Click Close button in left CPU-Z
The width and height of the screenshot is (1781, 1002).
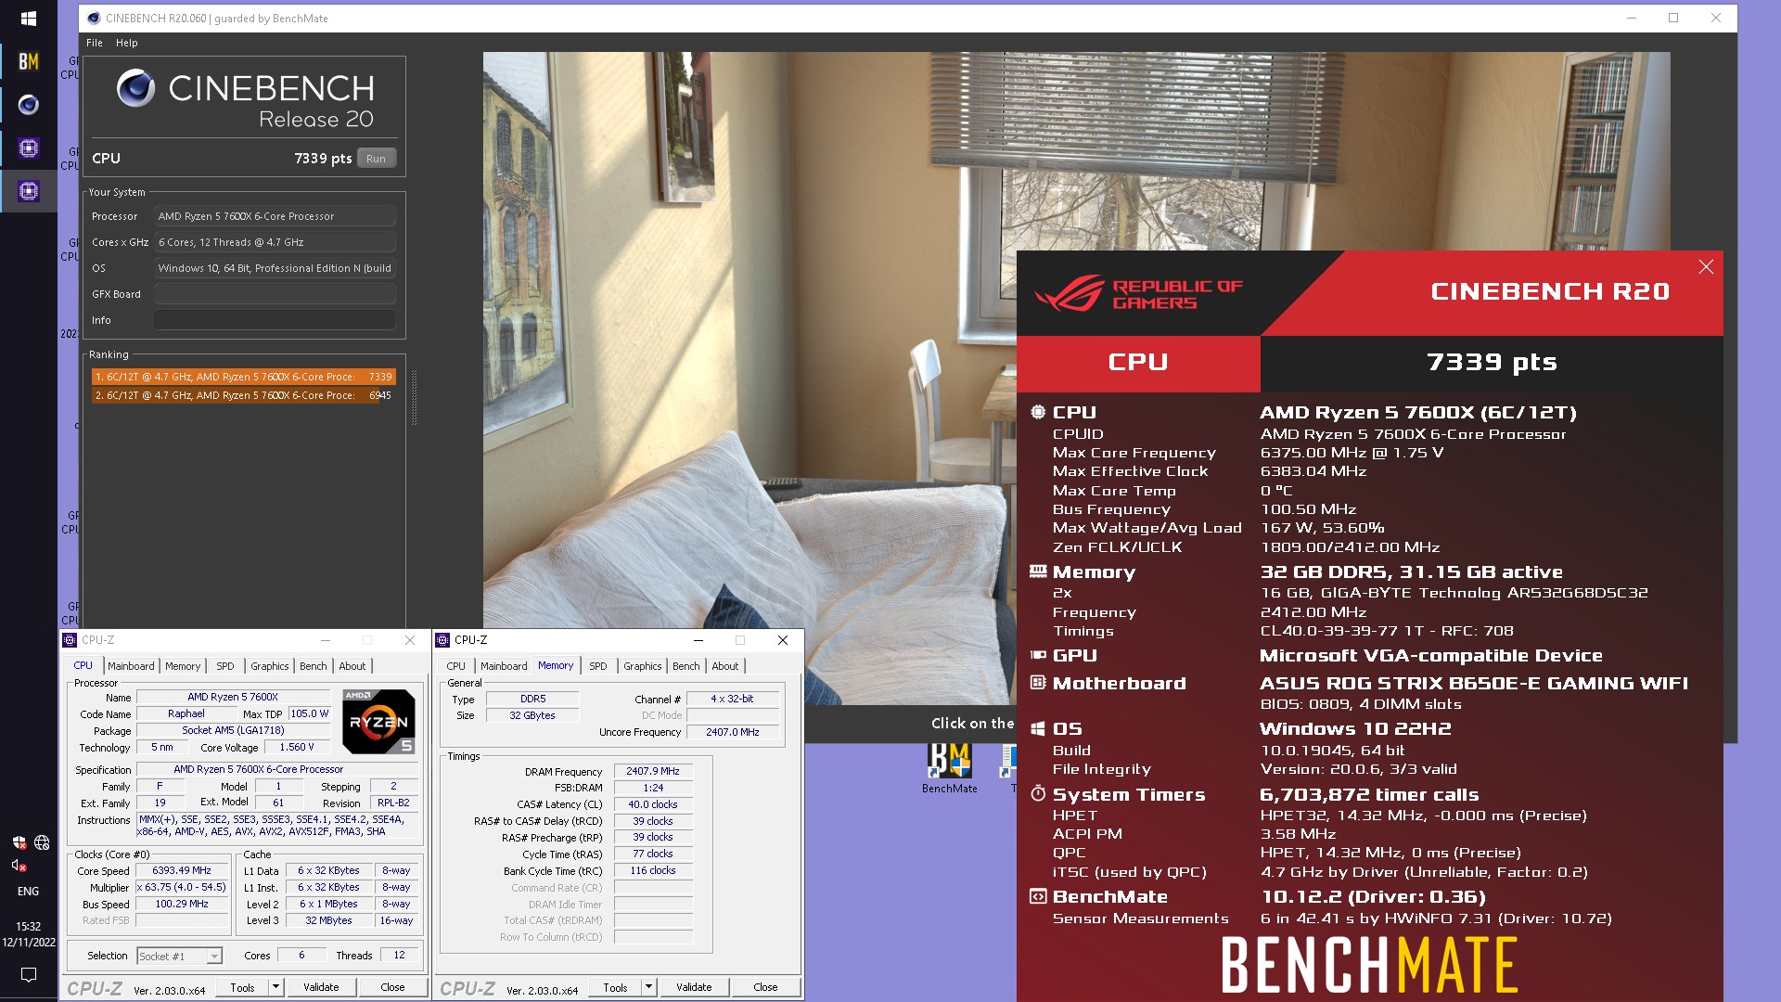tap(392, 987)
